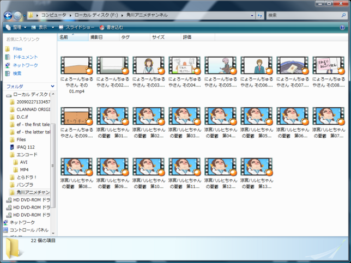The height and width of the screenshot is (263, 351).
Task: Click the Back navigation arrow button
Action: tap(8, 15)
